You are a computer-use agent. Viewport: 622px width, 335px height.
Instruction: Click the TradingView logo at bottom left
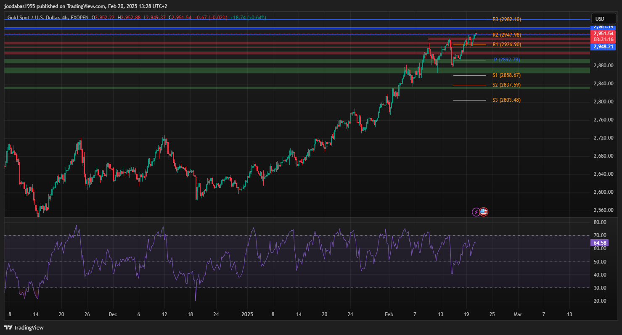point(24,327)
